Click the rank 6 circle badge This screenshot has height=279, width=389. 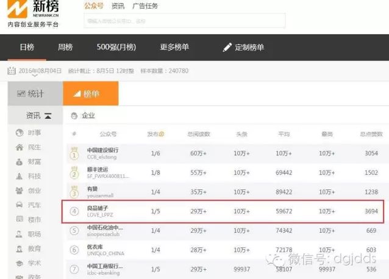(74, 250)
